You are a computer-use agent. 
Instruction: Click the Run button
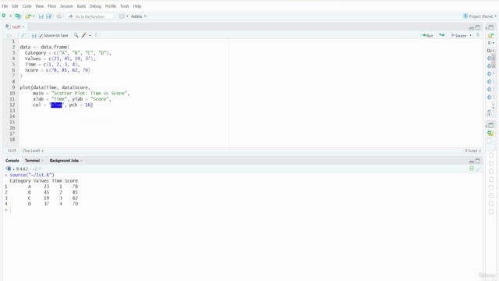pos(427,35)
